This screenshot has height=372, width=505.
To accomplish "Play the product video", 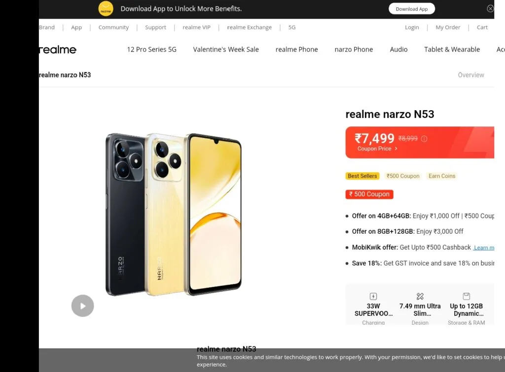I will (x=82, y=306).
